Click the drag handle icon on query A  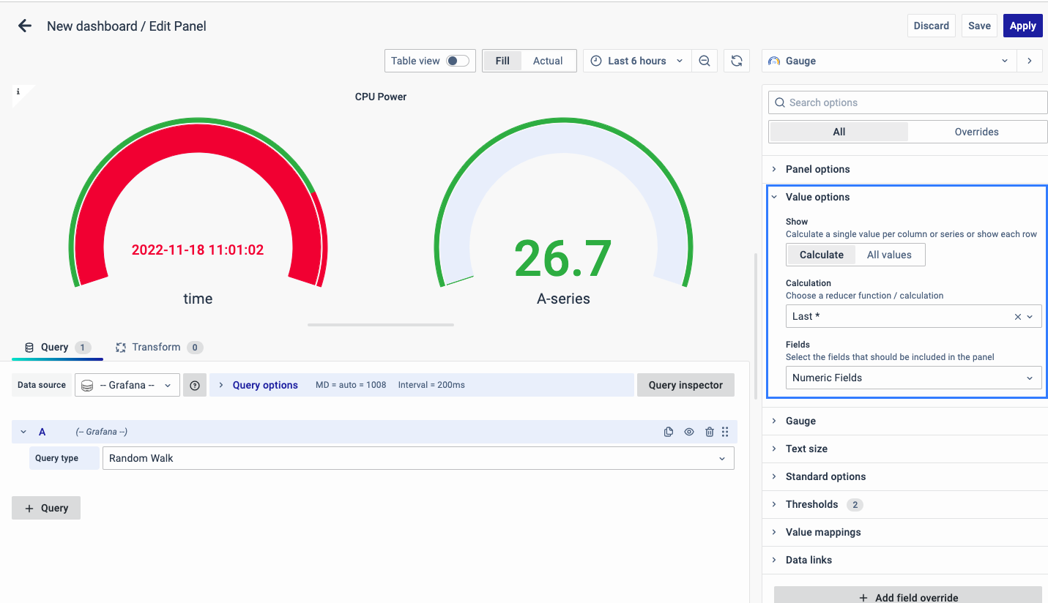tap(725, 432)
